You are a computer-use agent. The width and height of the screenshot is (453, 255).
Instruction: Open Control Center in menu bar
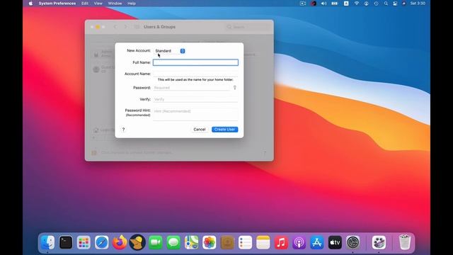pos(395,4)
